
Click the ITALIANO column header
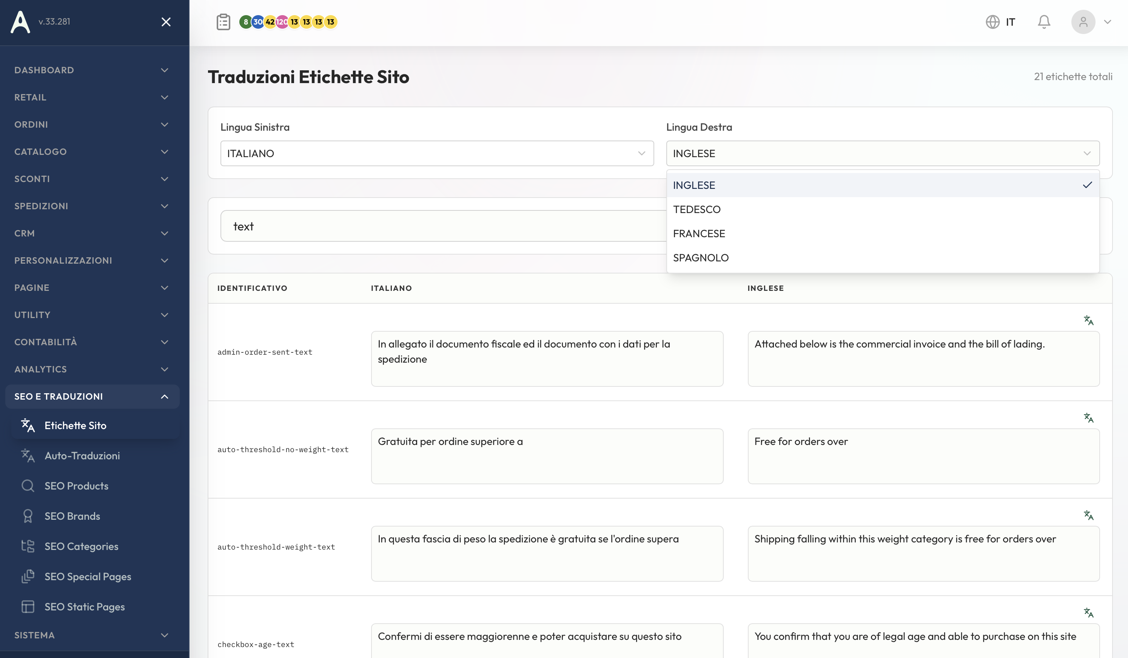tap(391, 288)
